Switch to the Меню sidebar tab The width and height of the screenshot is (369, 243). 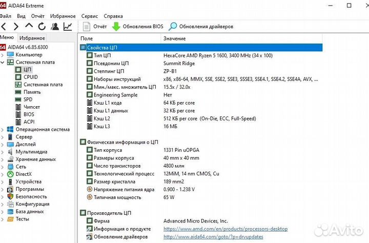click(7, 37)
